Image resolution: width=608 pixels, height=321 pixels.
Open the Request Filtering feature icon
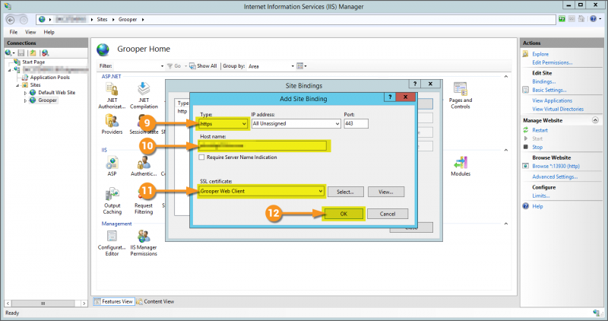click(x=144, y=195)
